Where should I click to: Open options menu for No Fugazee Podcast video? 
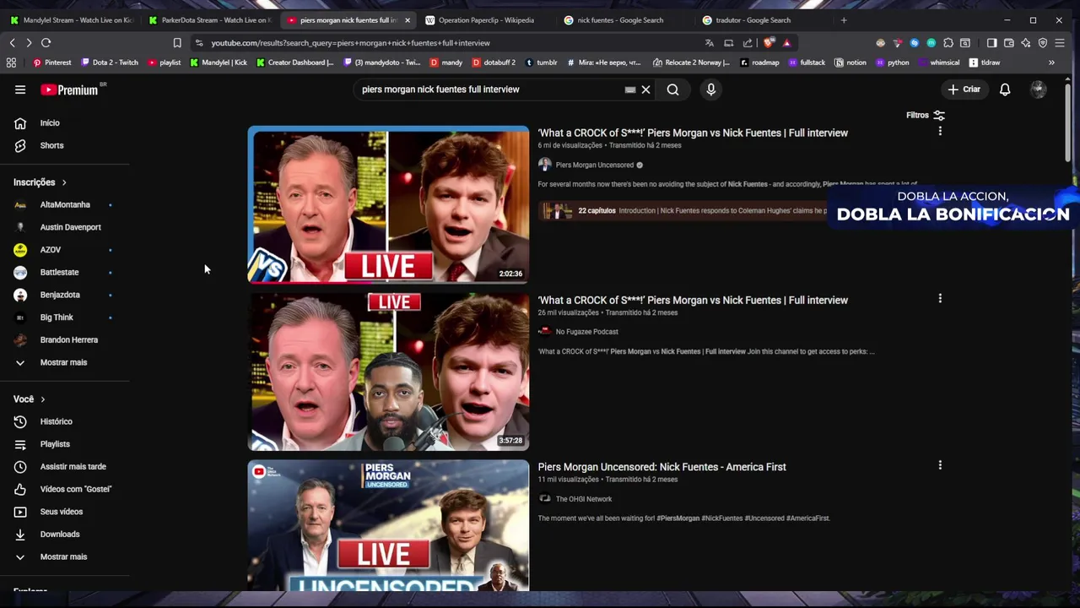(x=940, y=298)
